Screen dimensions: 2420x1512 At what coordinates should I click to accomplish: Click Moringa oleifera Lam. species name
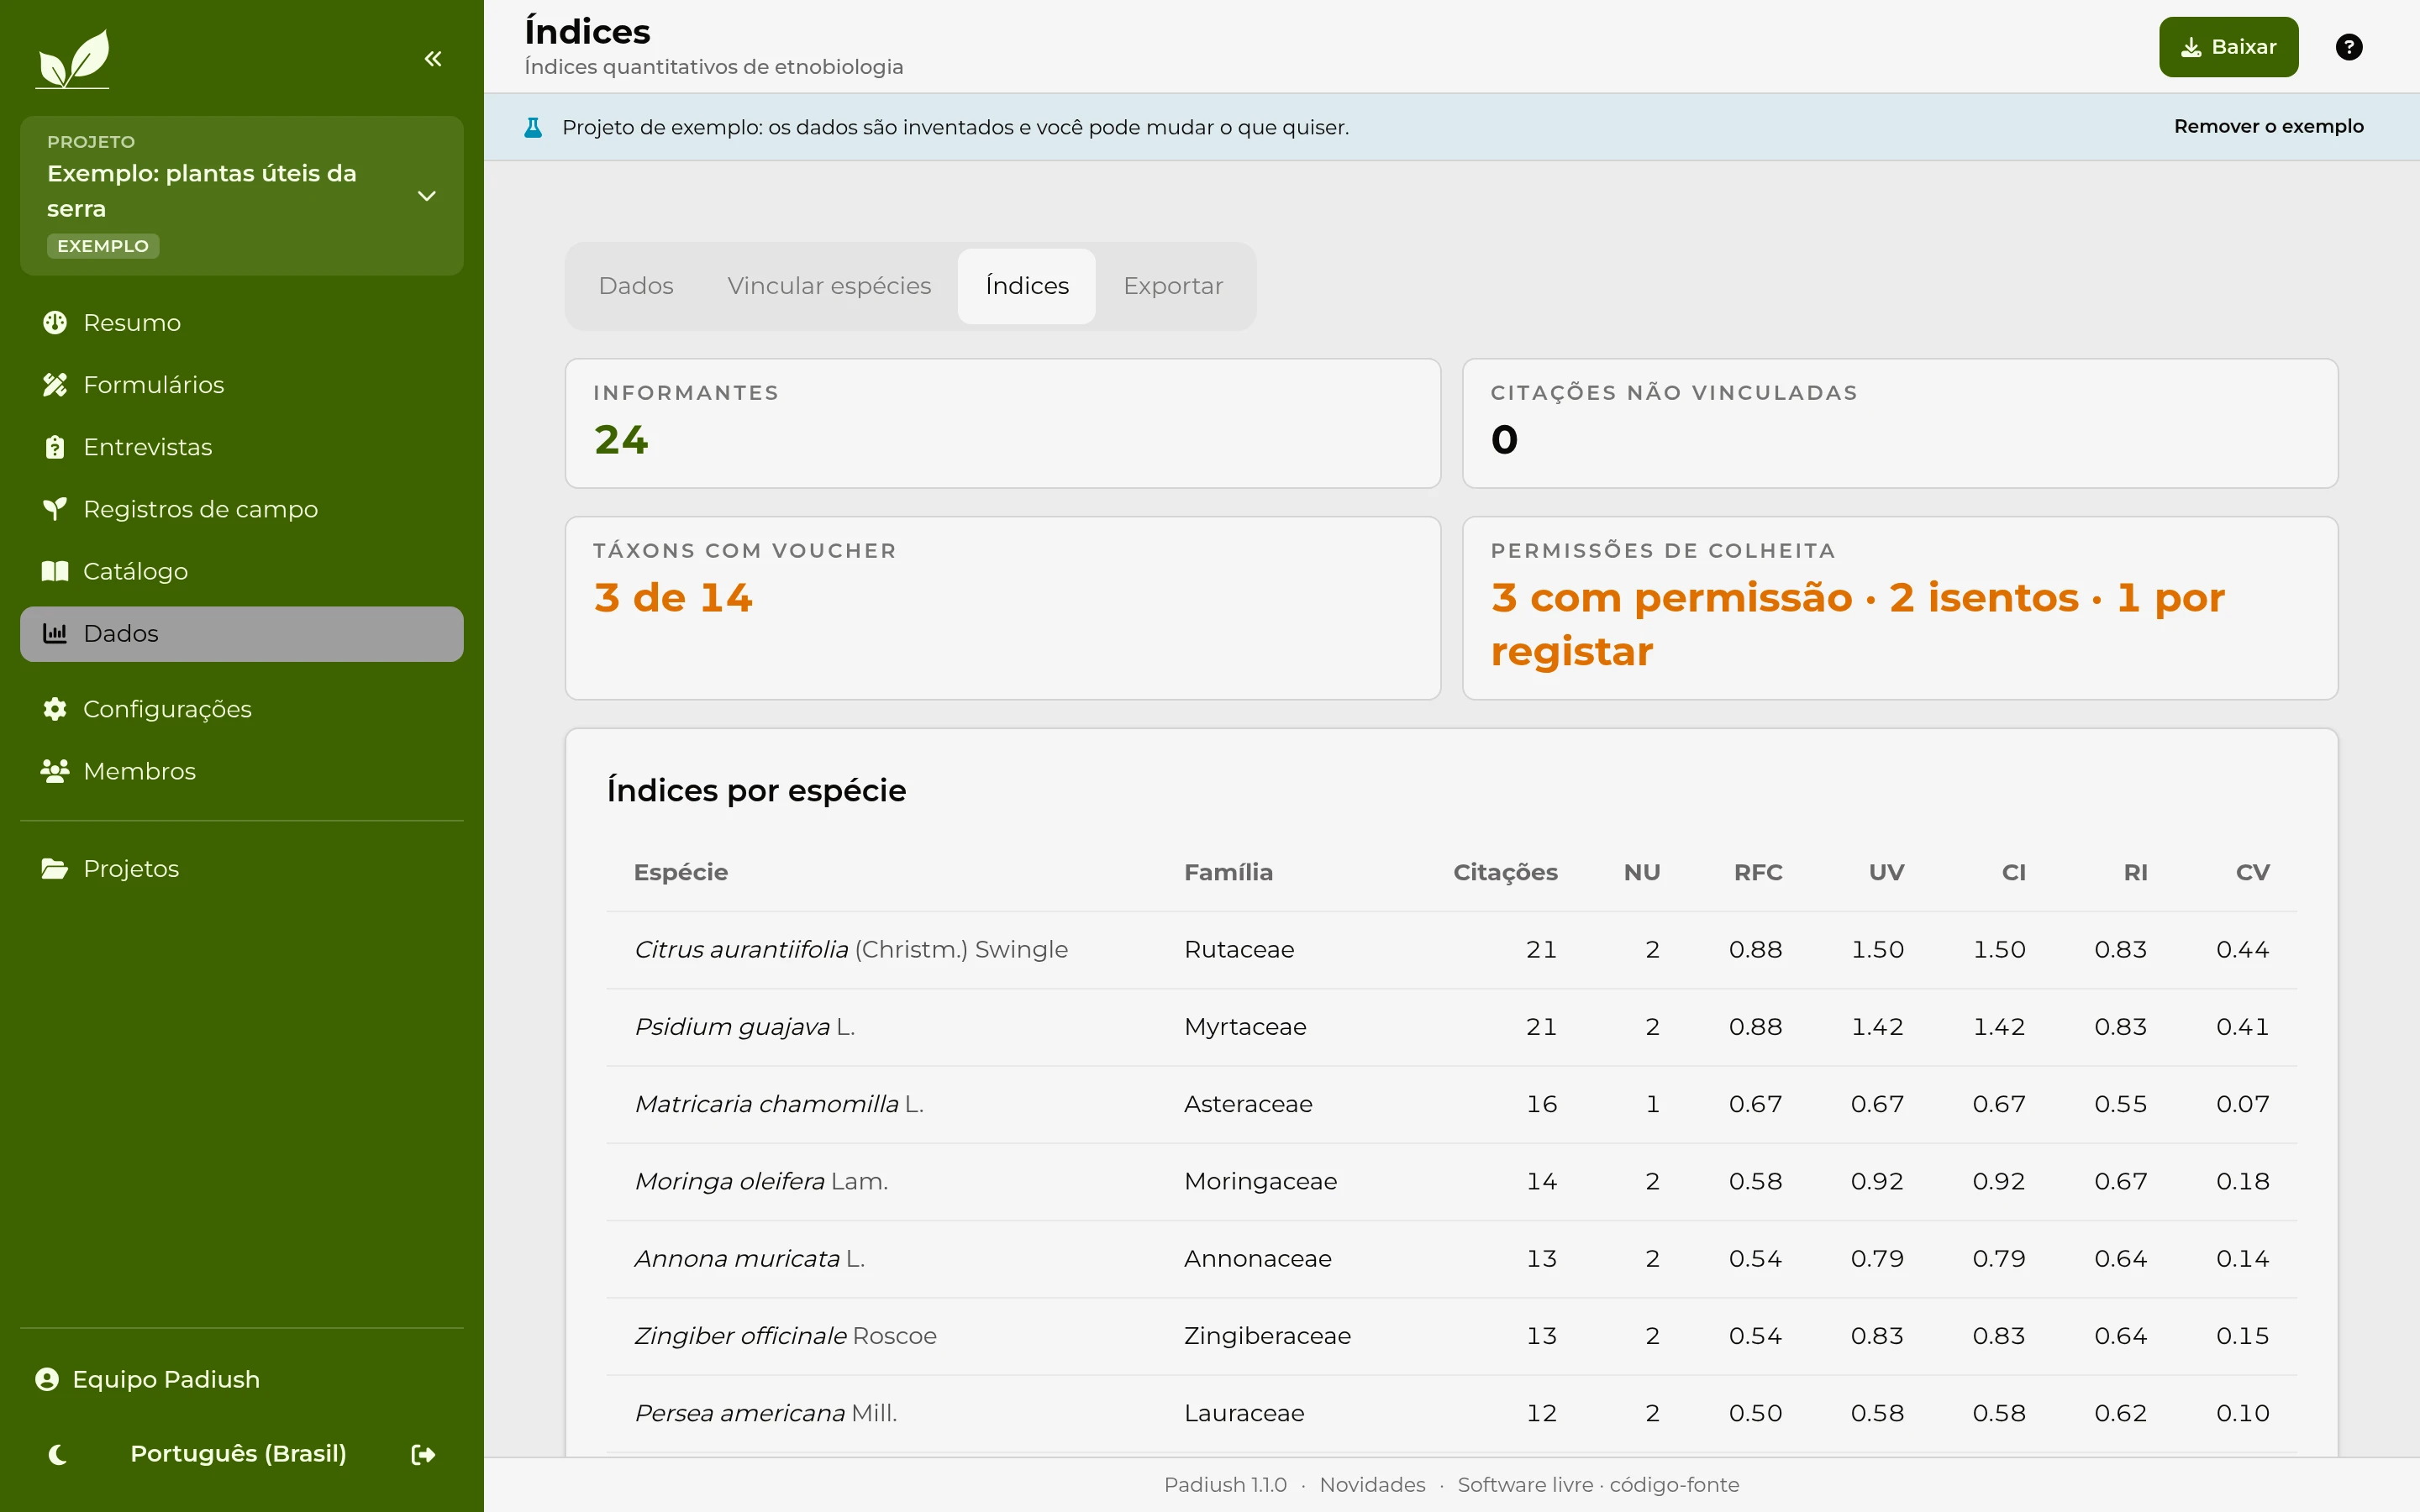pyautogui.click(x=761, y=1181)
